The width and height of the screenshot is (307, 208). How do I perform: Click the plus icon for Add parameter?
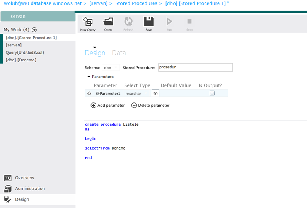94,106
